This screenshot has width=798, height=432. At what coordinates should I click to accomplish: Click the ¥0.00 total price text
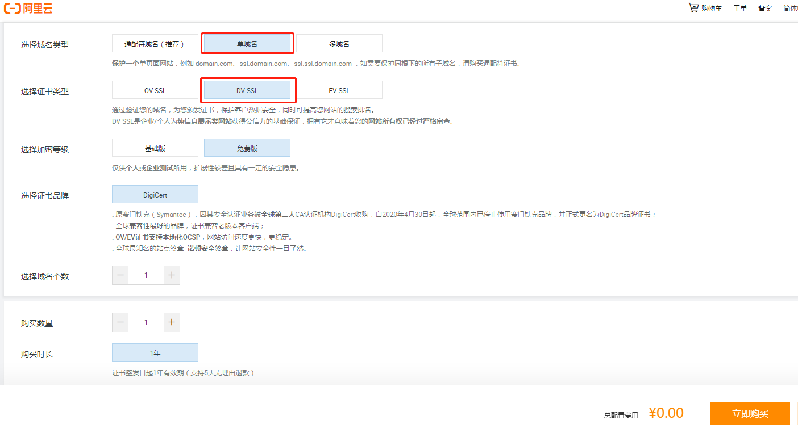(666, 413)
